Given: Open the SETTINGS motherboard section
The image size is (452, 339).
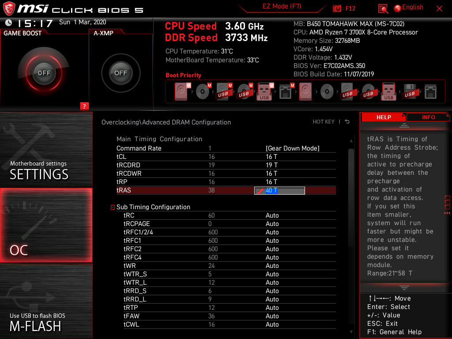Looking at the screenshot, I should click(x=46, y=149).
